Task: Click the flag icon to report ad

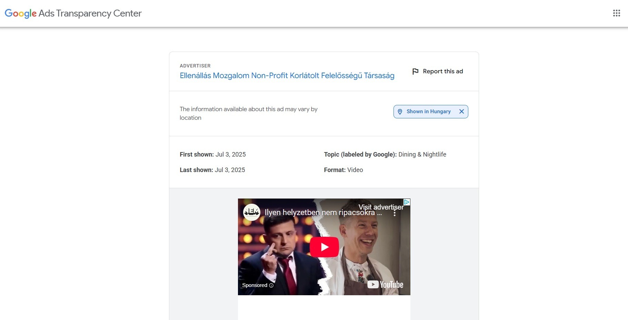Action: coord(416,71)
